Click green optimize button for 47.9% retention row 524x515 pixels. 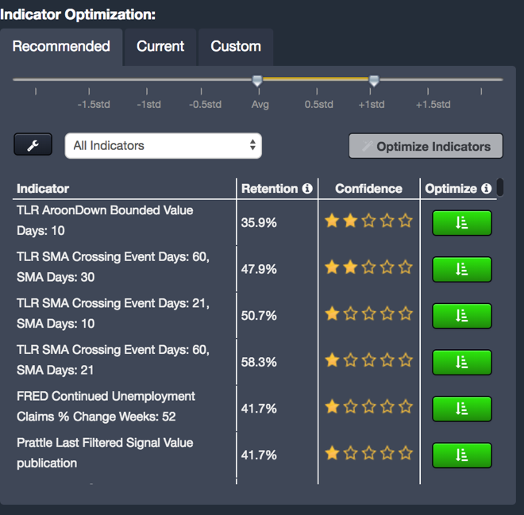tap(461, 269)
